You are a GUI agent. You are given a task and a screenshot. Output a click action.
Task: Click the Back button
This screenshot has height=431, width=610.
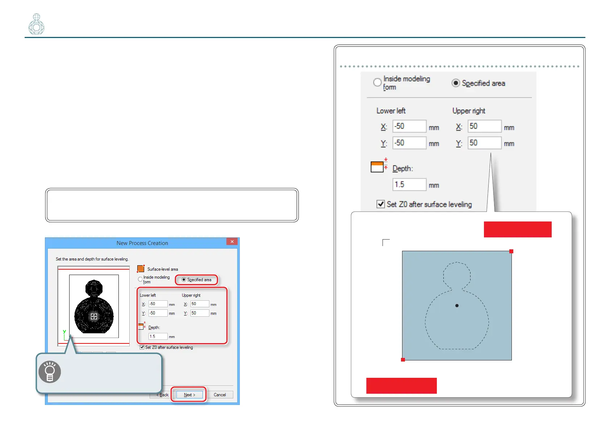163,395
